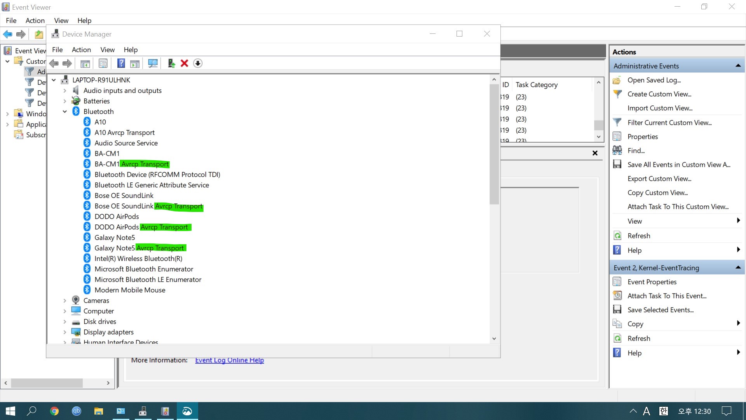Click Event Viewer forward arrow icon

pyautogui.click(x=21, y=34)
